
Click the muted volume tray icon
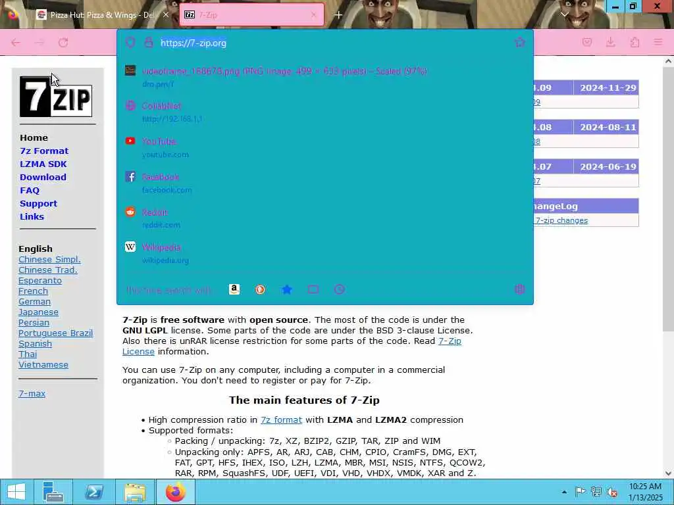[612, 492]
